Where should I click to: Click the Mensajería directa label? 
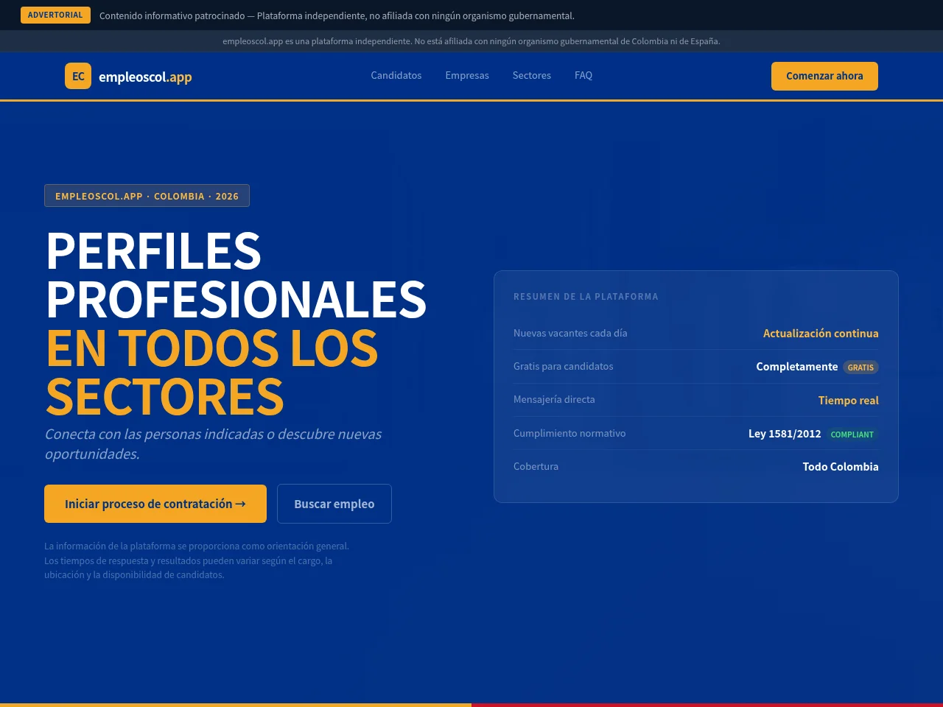pyautogui.click(x=554, y=399)
